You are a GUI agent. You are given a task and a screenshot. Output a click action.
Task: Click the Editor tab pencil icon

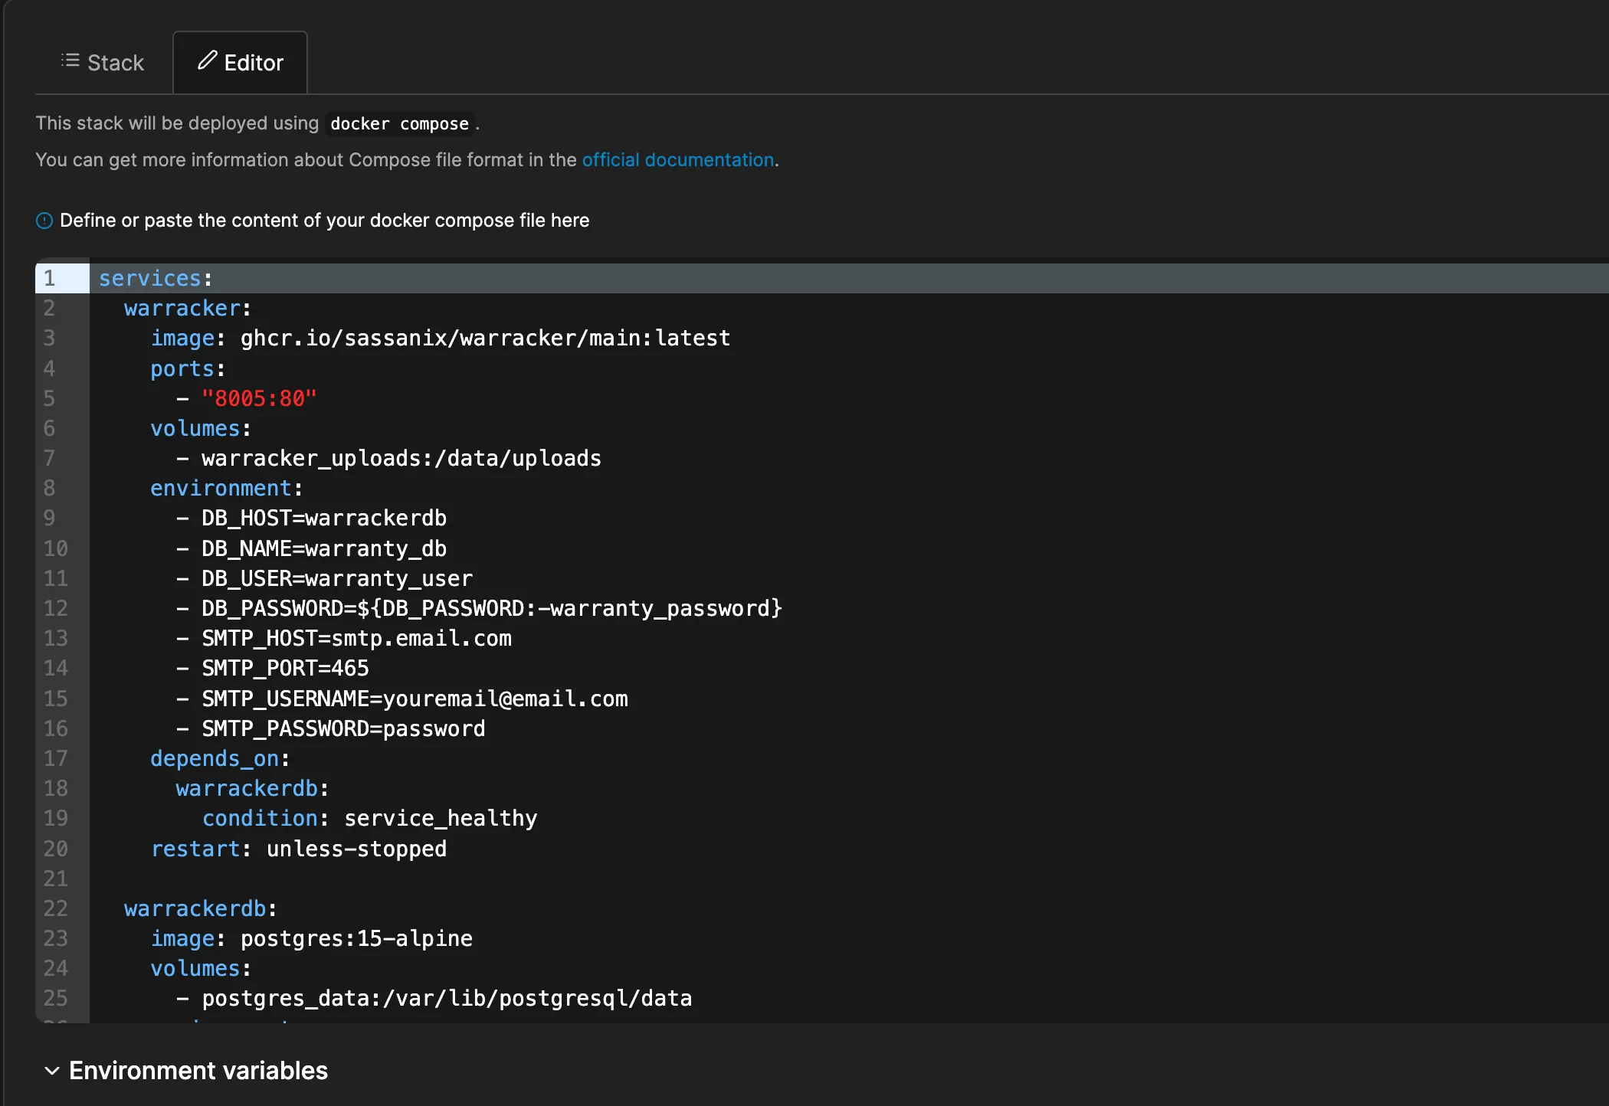coord(208,61)
